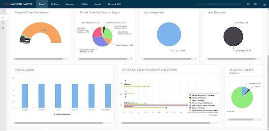Screen dimensions: 269x131
Task: Click scrollbar left arrow in Politika Dağıtımı card
Action: (x=14, y=123)
